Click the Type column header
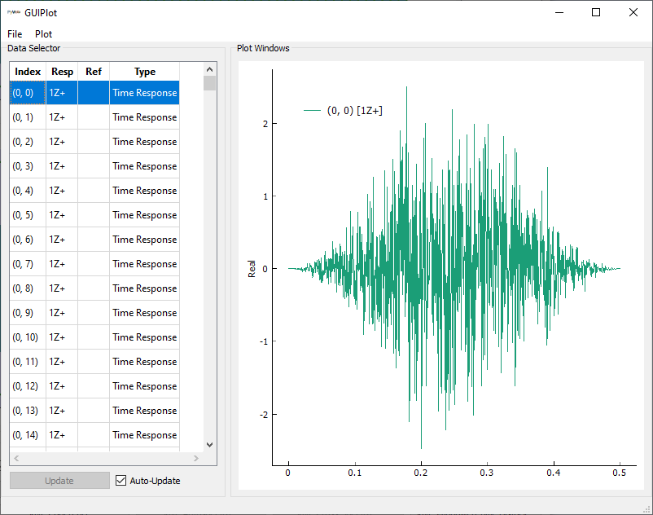 [144, 72]
